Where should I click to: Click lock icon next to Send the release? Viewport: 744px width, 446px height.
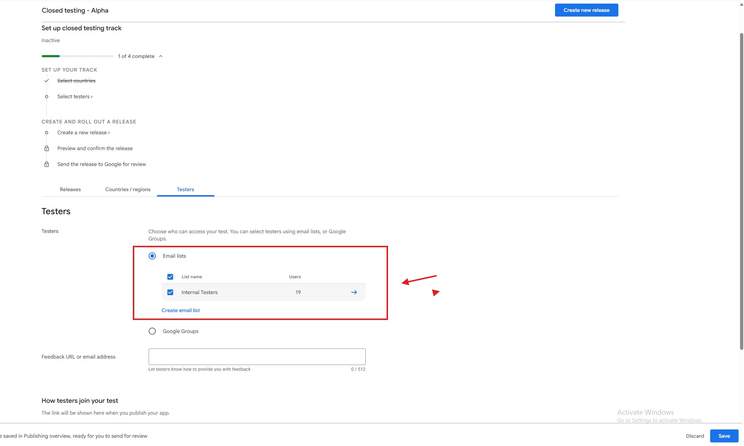tap(46, 164)
